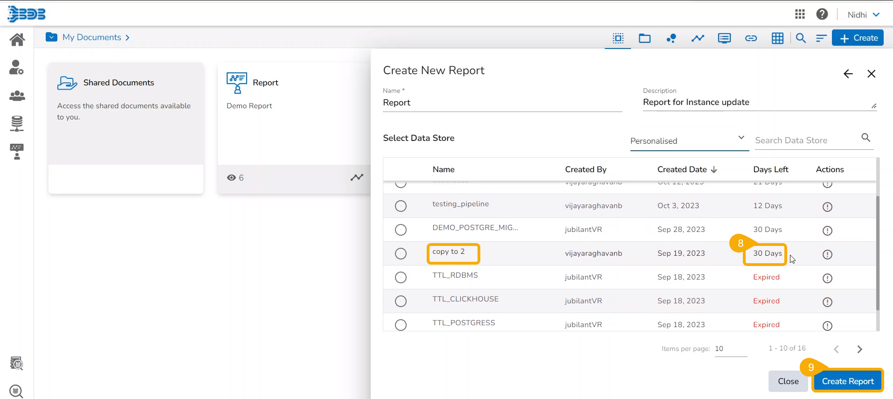Click the info icon for testing_pipeline row
The width and height of the screenshot is (893, 399).
827,207
